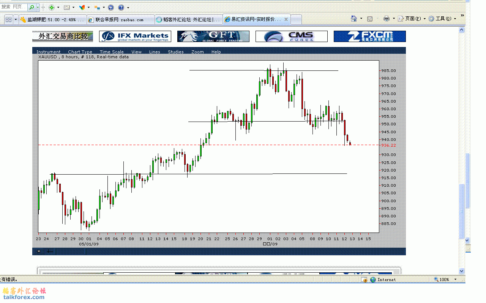Click the scrollbar down arrow
486x303 pixels.
[x=462, y=271]
